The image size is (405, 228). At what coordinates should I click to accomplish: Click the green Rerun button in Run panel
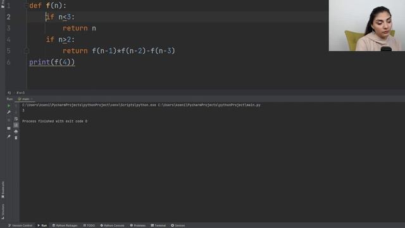(9, 106)
